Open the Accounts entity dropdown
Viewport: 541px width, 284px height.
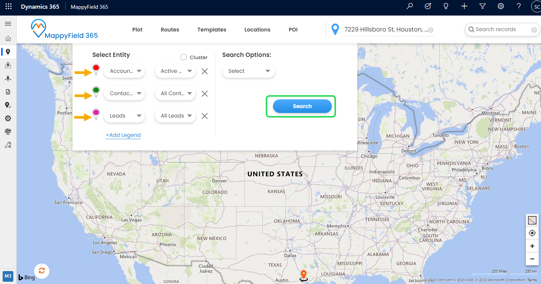pyautogui.click(x=125, y=71)
